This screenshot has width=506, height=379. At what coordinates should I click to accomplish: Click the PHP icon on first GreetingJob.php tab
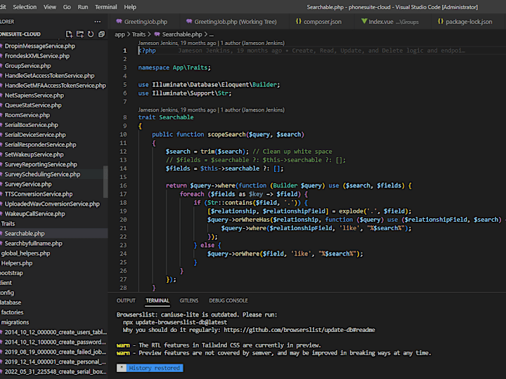click(x=118, y=22)
